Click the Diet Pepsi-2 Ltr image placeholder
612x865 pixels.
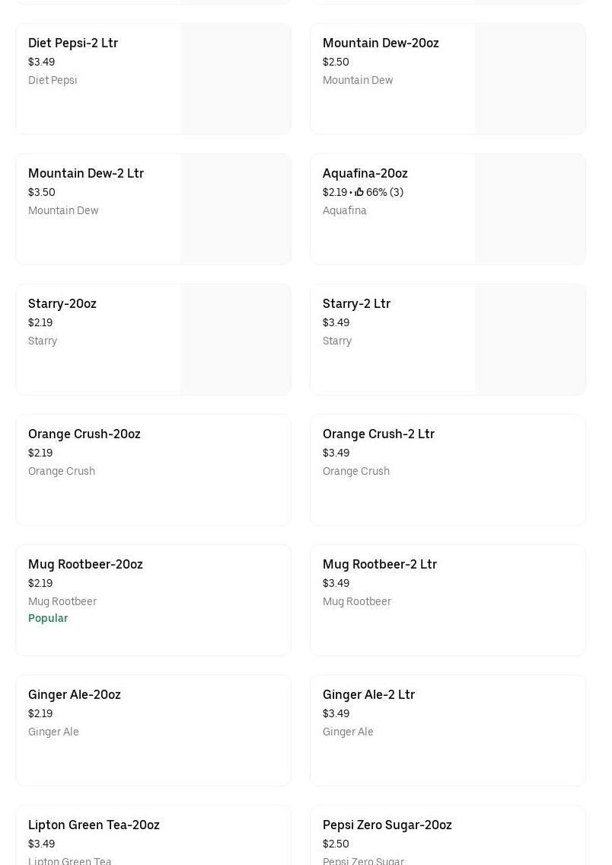pyautogui.click(x=235, y=79)
